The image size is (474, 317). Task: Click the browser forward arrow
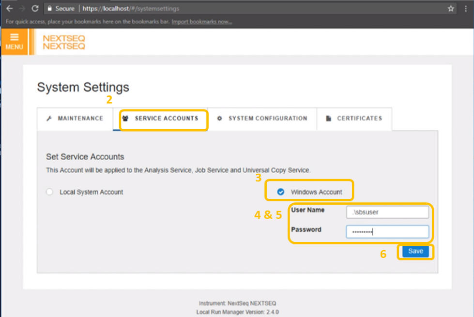(22, 9)
